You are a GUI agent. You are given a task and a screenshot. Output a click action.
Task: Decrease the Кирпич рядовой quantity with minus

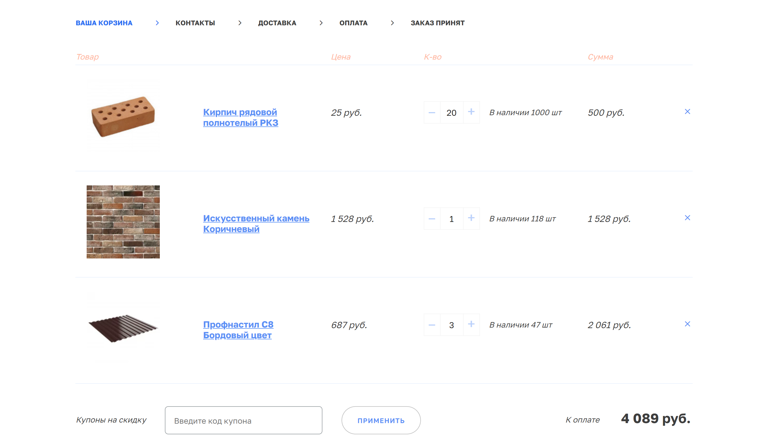pos(432,112)
